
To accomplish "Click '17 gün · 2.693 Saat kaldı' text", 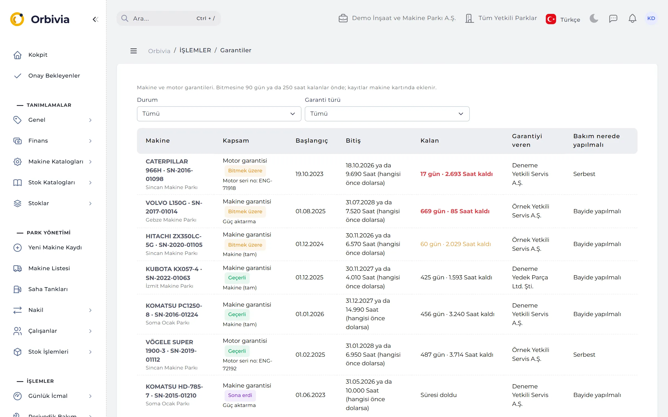I will (456, 174).
